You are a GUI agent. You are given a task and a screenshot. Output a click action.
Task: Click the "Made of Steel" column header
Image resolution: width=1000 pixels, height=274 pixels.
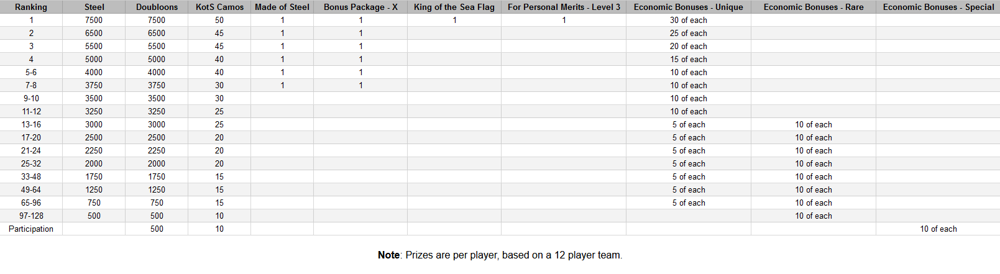[282, 7]
